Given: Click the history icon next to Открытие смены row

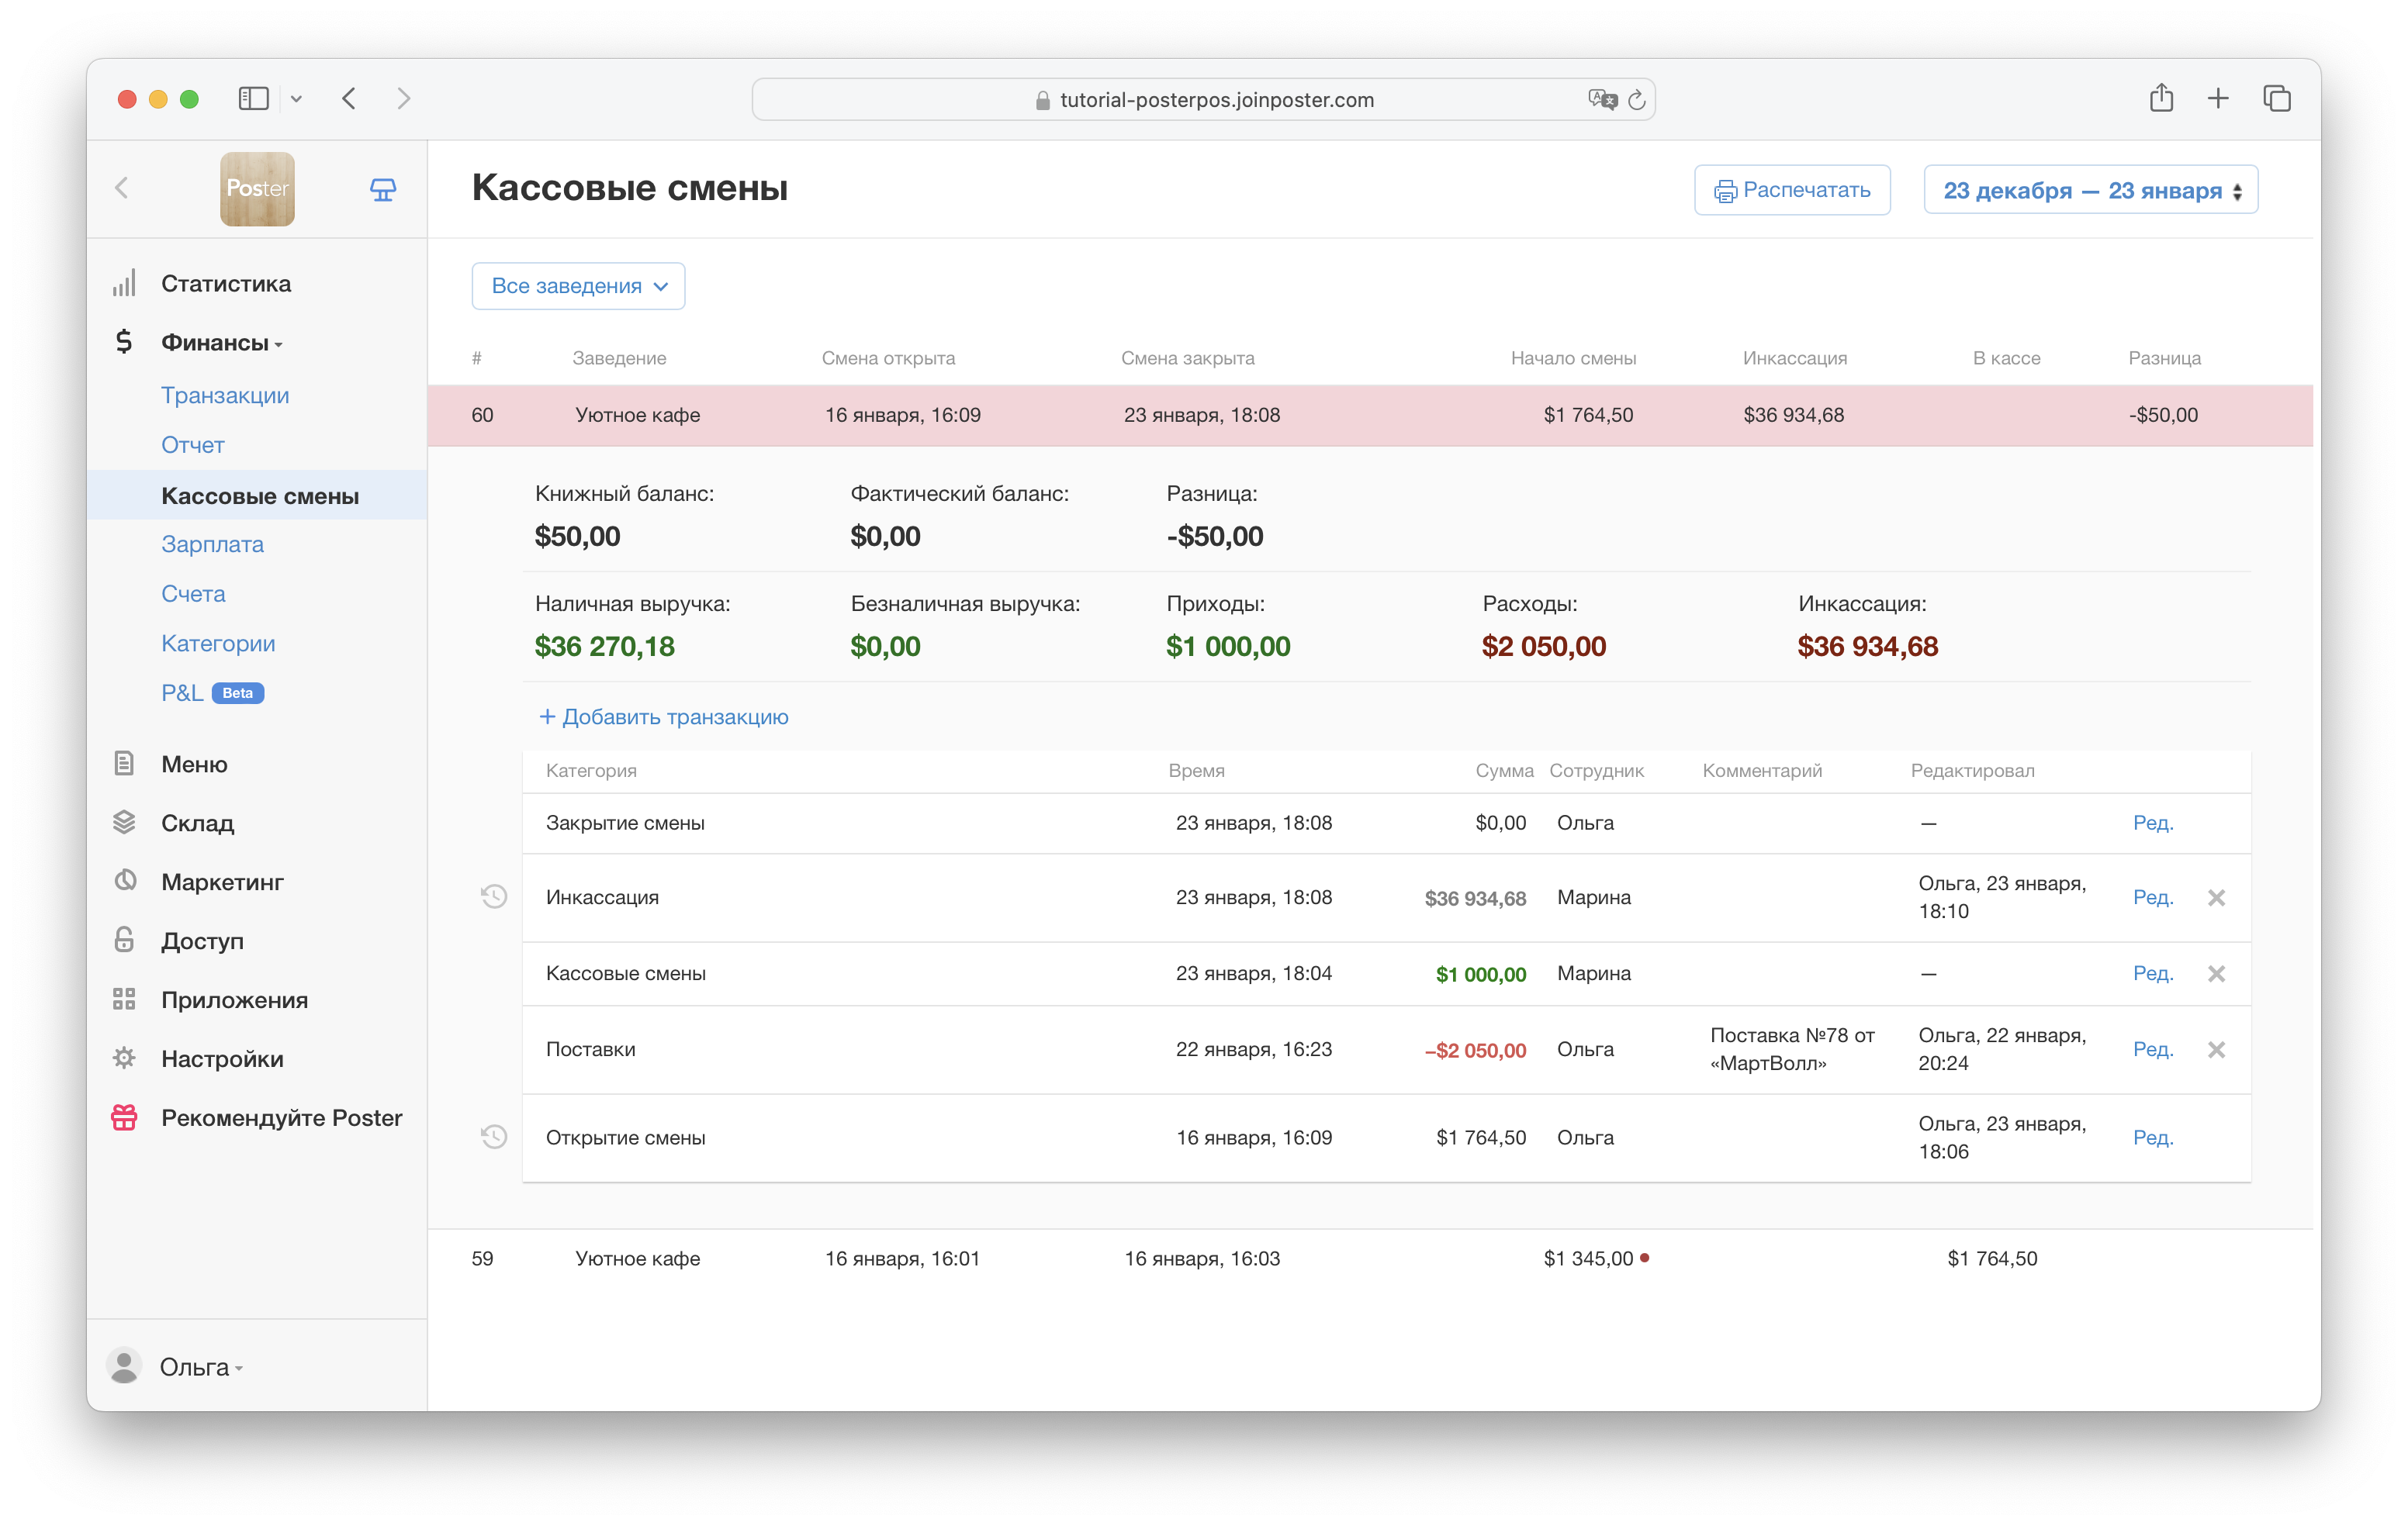Looking at the screenshot, I should 494,1136.
